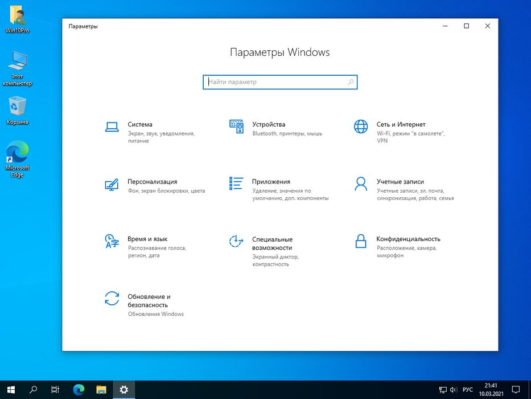Open the Time and Language icon
The height and width of the screenshot is (399, 531).
pyautogui.click(x=112, y=241)
